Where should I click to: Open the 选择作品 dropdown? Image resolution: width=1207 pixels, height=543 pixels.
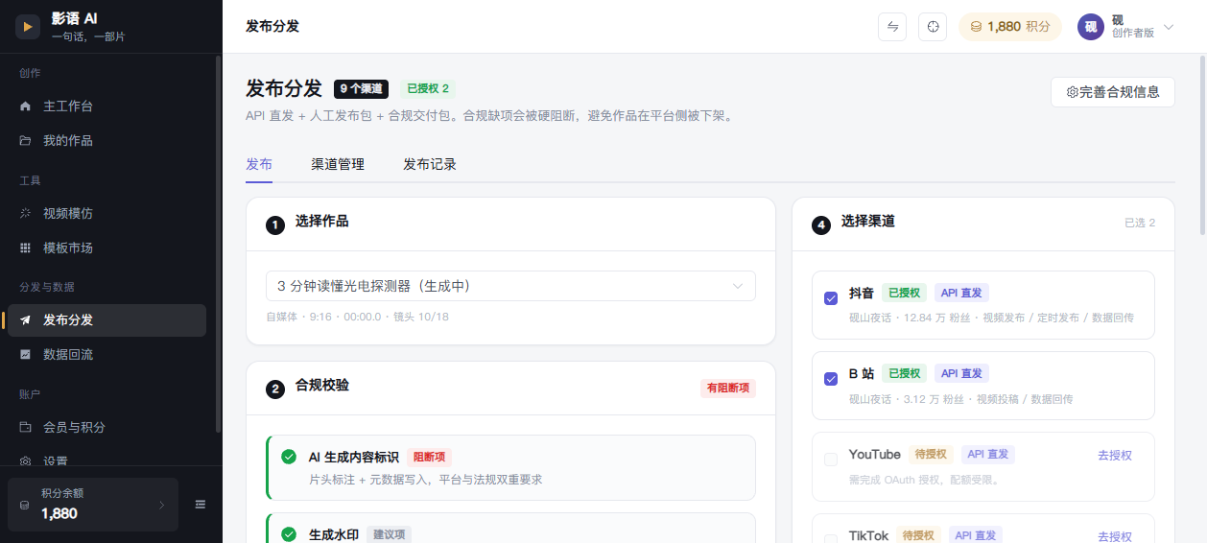click(x=510, y=286)
